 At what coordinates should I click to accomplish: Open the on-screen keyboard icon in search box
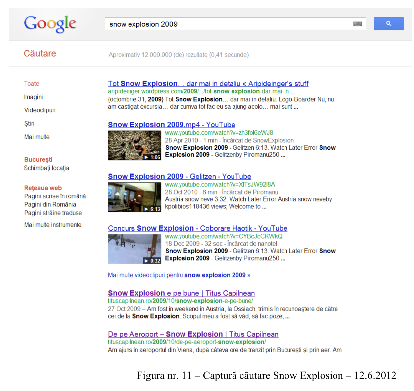(x=358, y=24)
